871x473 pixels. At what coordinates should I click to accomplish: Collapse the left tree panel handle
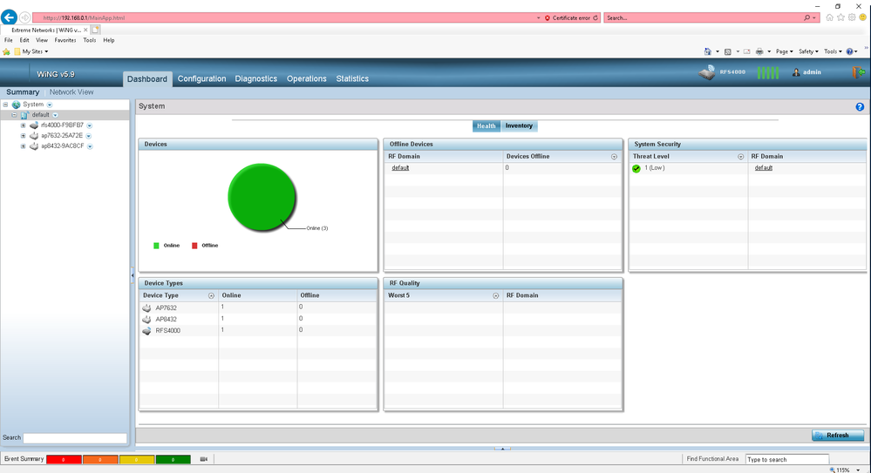pyautogui.click(x=133, y=274)
